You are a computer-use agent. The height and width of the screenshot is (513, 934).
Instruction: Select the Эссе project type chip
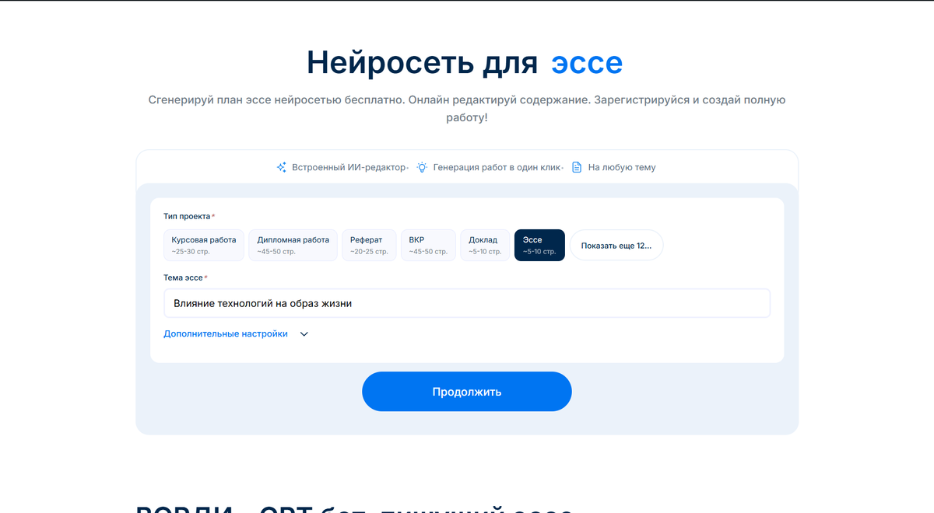539,244
